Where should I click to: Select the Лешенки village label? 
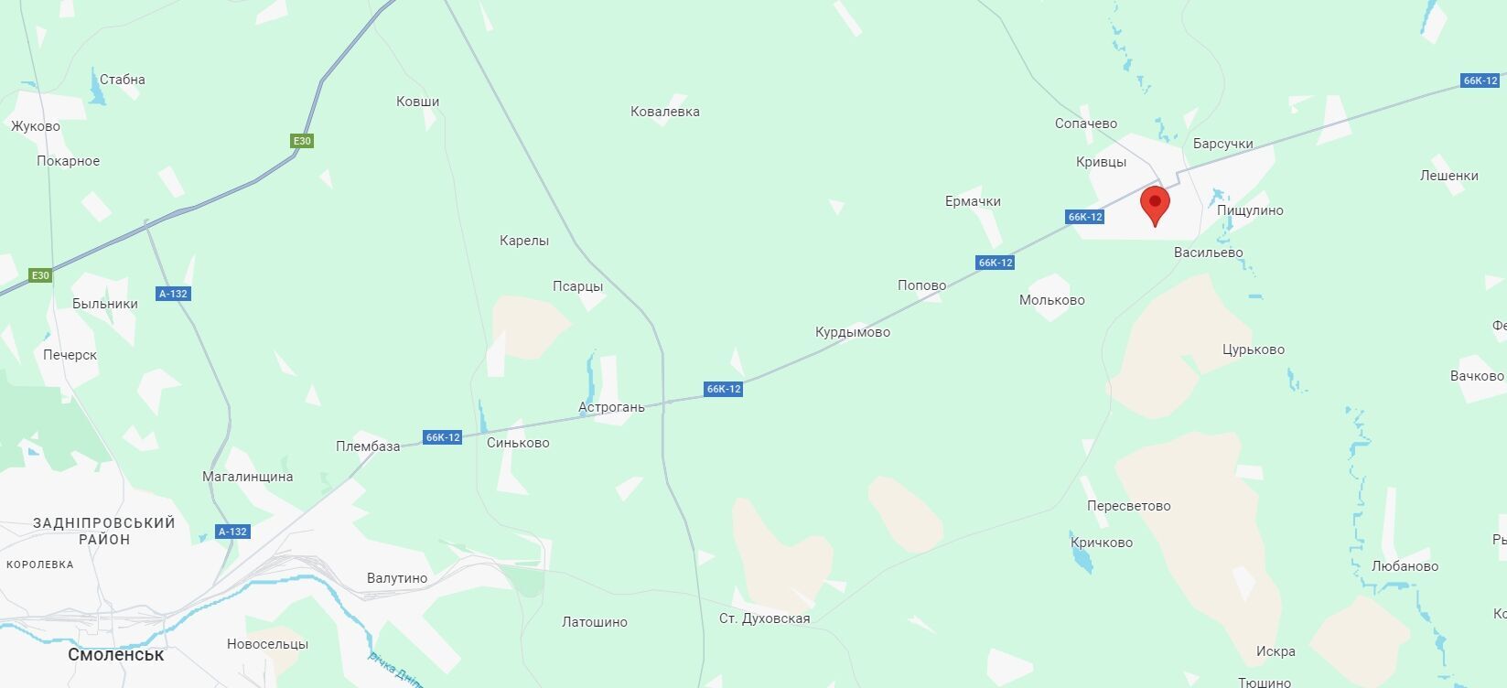pyautogui.click(x=1449, y=176)
